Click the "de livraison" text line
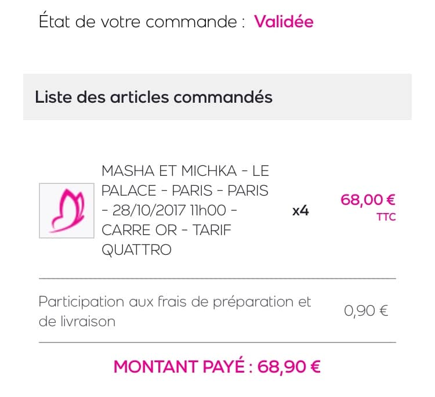Image resolution: width=435 pixels, height=397 pixels. click(x=77, y=322)
